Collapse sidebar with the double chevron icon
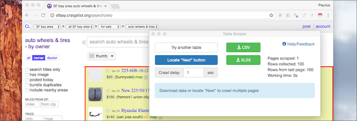This screenshot has width=357, height=121. [84, 42]
